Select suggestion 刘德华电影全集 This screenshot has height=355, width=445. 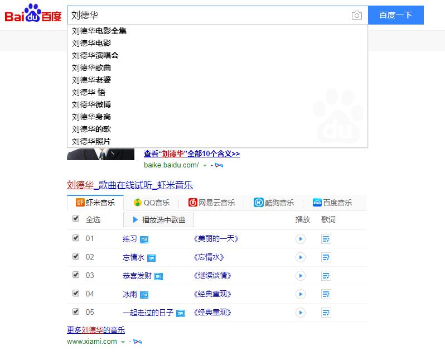217,31
